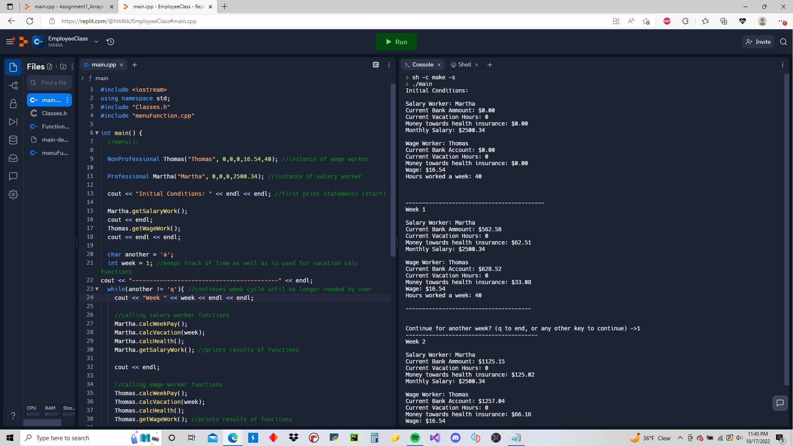This screenshot has height=446, width=793.
Task: Collapse the while loop fold arrow at line 23
Action: (97, 289)
